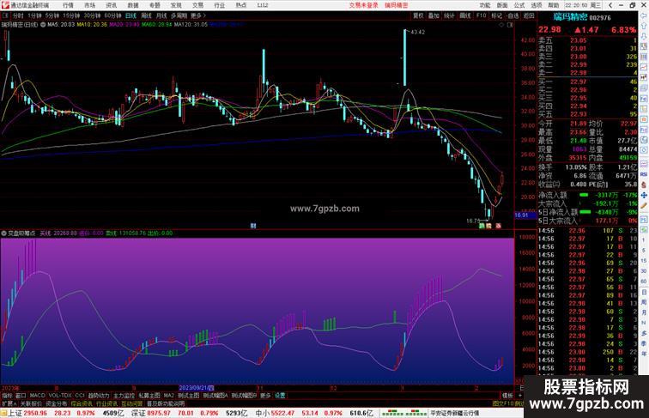Click the 上证 index in status bar
This screenshot has width=649, height=418.
15,413
